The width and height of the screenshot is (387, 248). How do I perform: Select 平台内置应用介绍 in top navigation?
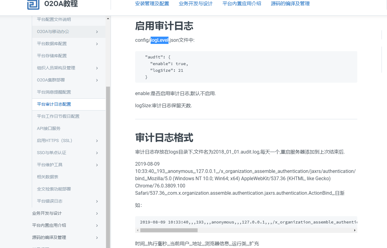[x=242, y=4]
